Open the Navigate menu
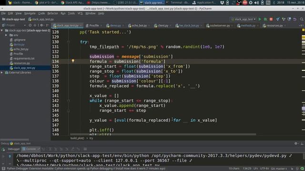The height and width of the screenshot is (171, 305). click(x=30, y=13)
